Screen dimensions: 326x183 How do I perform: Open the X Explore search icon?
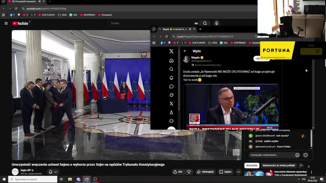[x=171, y=69]
